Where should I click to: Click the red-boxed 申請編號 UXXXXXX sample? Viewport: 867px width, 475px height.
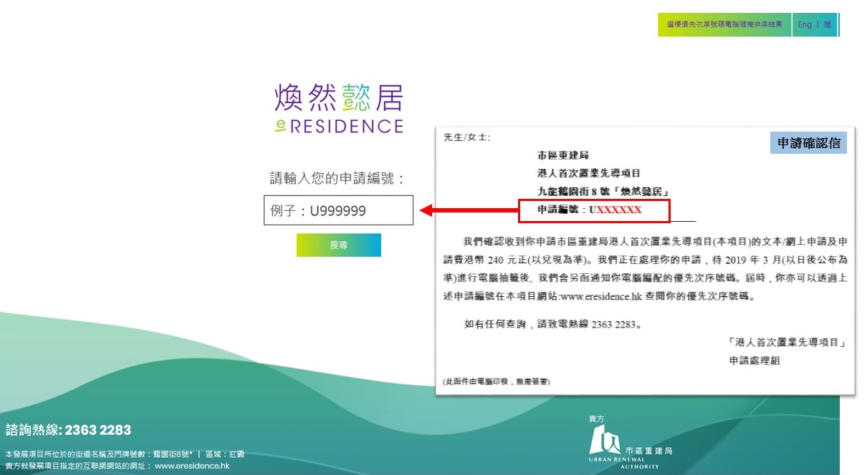pyautogui.click(x=593, y=210)
